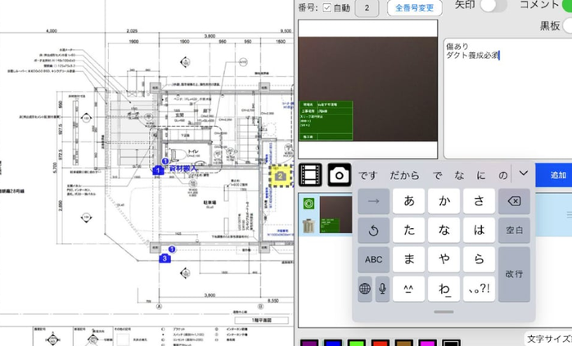Tap the ま key
The image size is (572, 346).
[408, 259]
